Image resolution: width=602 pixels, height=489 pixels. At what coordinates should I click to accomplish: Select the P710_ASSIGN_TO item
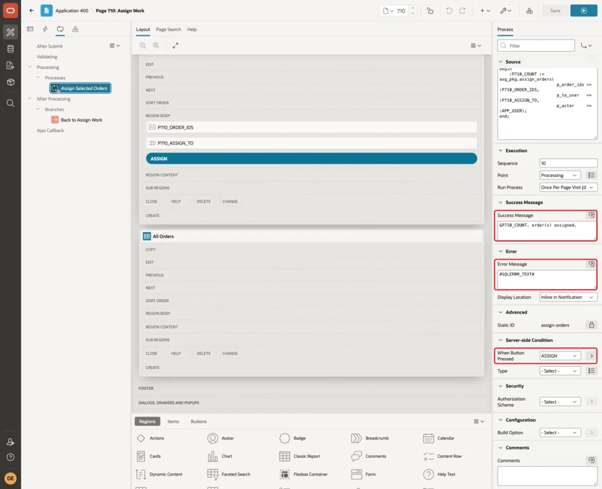pos(312,143)
